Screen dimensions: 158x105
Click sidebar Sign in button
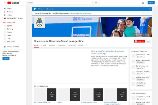tap(6, 59)
